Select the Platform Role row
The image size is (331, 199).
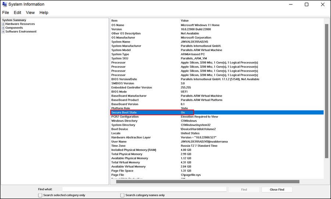coord(217,108)
